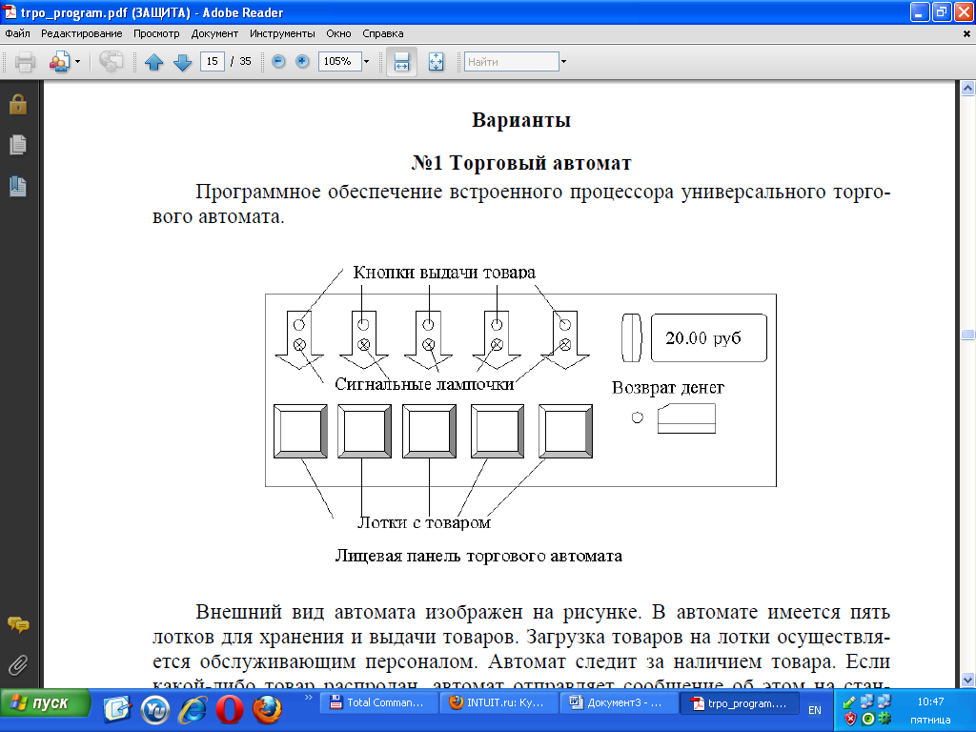Open the Bookmarks panel icon
The height and width of the screenshot is (732, 976).
pos(18,186)
